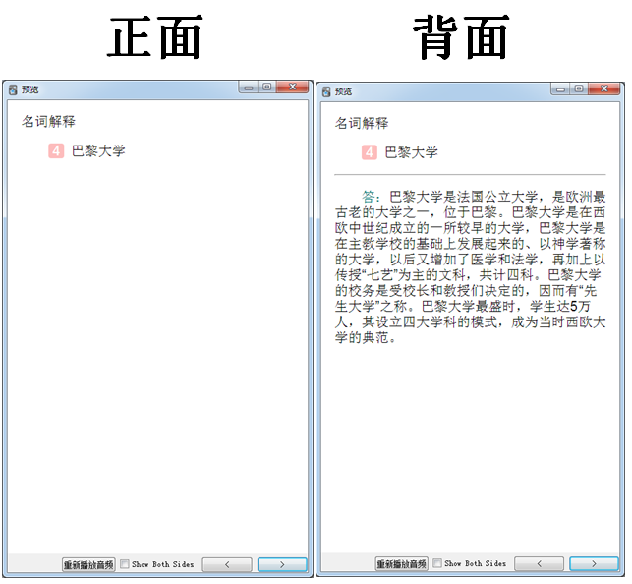Click the pink number 4 badge in right window
The image size is (632, 584).
coord(370,152)
